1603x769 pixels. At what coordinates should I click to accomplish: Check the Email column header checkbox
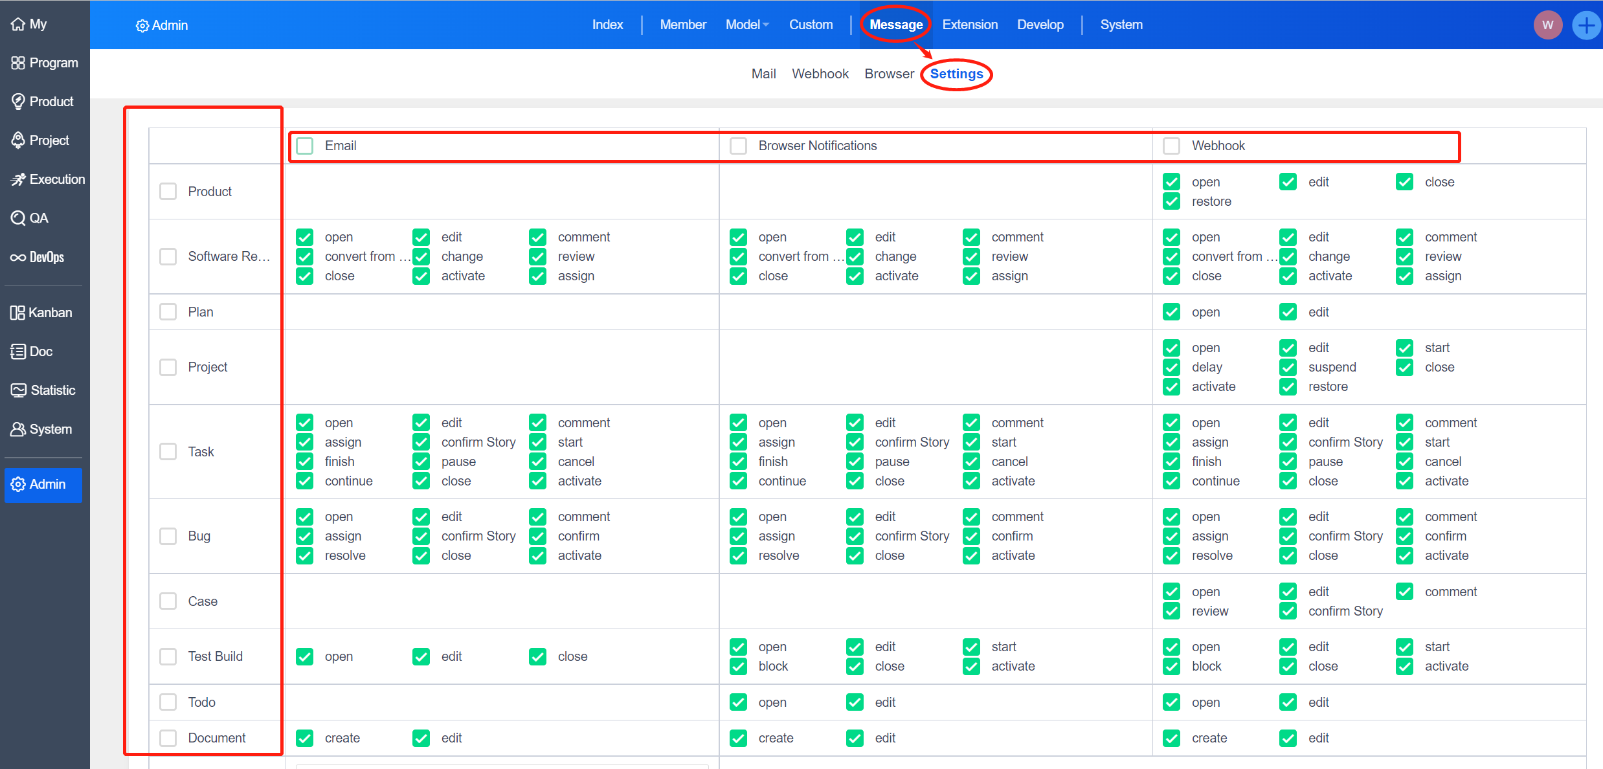coord(305,146)
